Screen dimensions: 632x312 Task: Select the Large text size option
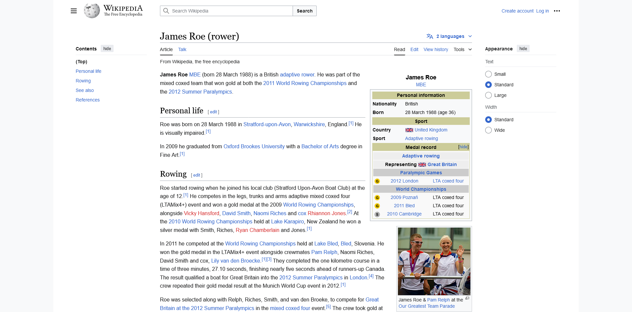(x=488, y=95)
